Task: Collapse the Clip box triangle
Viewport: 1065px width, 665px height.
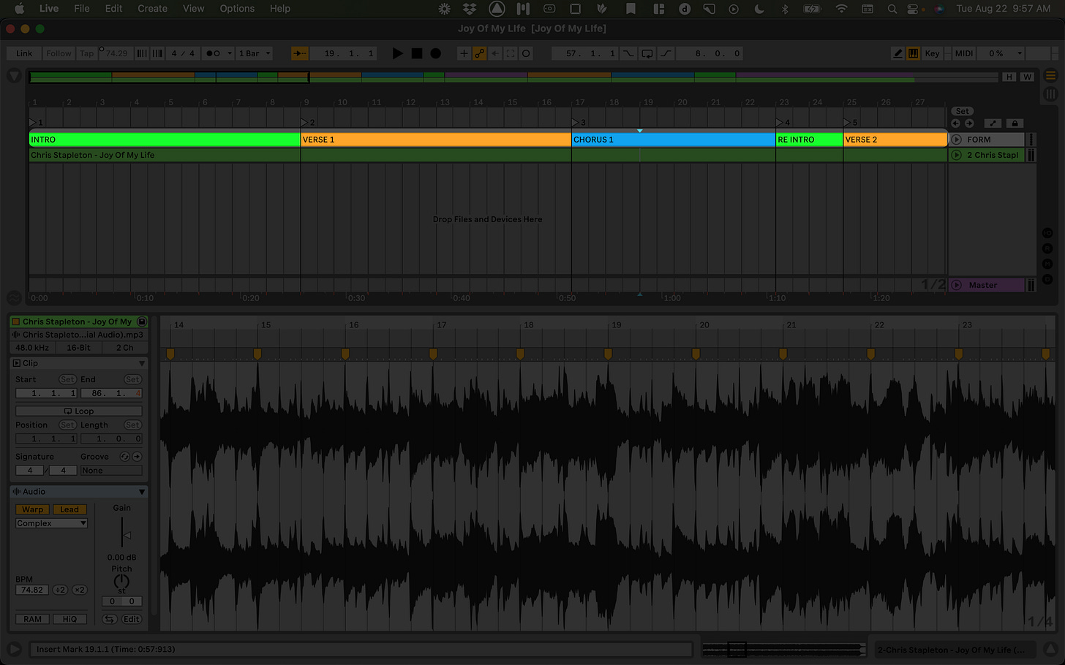Action: tap(141, 363)
